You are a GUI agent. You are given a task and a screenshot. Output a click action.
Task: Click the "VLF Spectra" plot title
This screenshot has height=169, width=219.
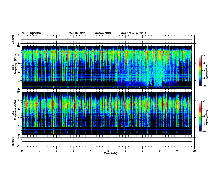(31, 33)
